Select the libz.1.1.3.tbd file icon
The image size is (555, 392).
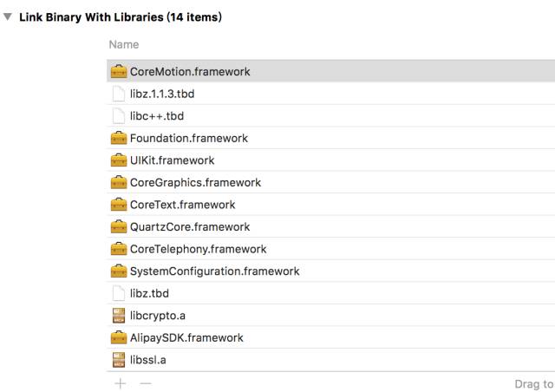point(119,94)
